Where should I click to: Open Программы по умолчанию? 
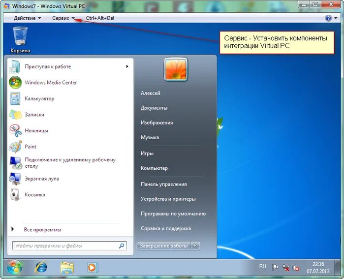[x=173, y=214]
